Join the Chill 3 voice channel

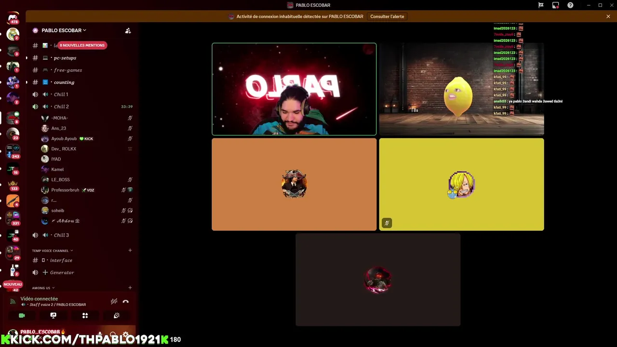coord(81,235)
